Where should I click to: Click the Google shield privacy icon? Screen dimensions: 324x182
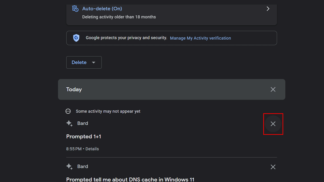pos(76,38)
